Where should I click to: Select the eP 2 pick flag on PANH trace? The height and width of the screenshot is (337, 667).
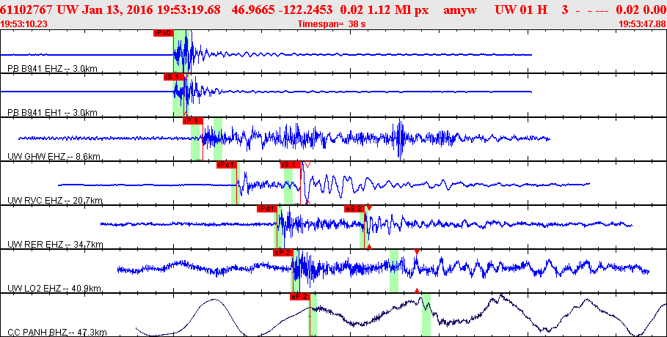tap(300, 297)
